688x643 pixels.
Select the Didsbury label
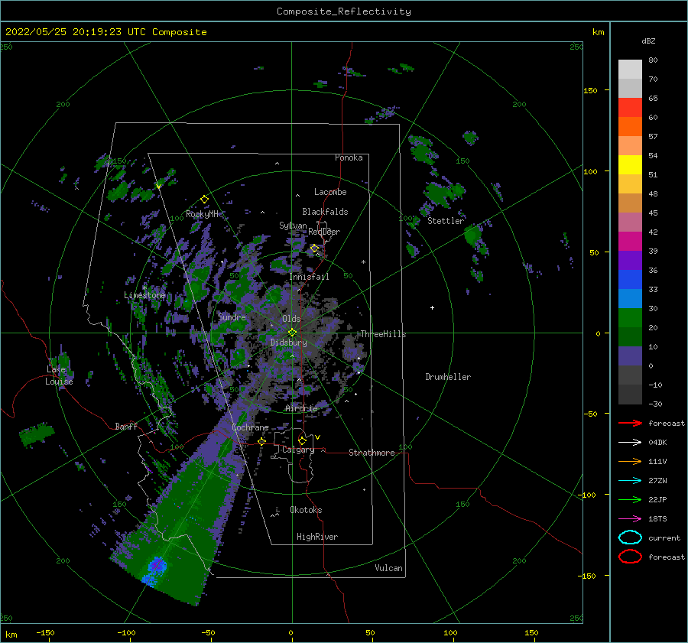pyautogui.click(x=289, y=343)
